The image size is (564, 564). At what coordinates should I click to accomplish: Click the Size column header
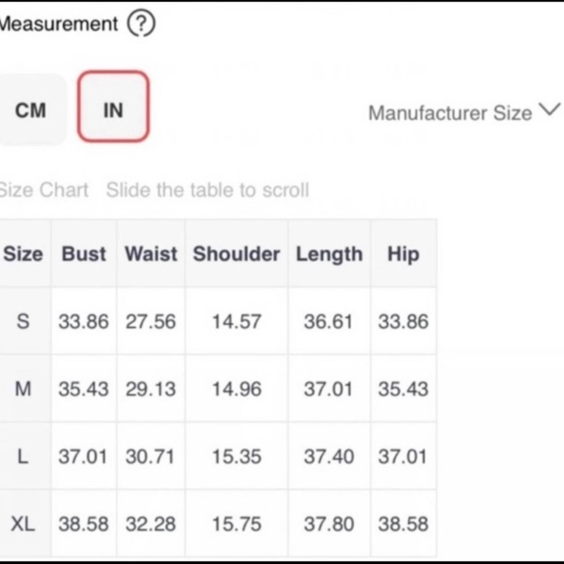(23, 254)
